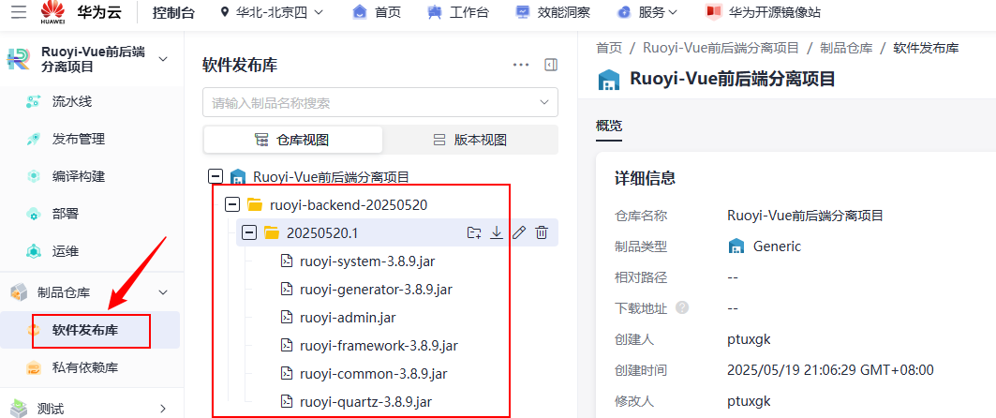This screenshot has width=996, height=418.
Task: Collapse the 制品仓库 sidebar section
Action: coord(163,292)
